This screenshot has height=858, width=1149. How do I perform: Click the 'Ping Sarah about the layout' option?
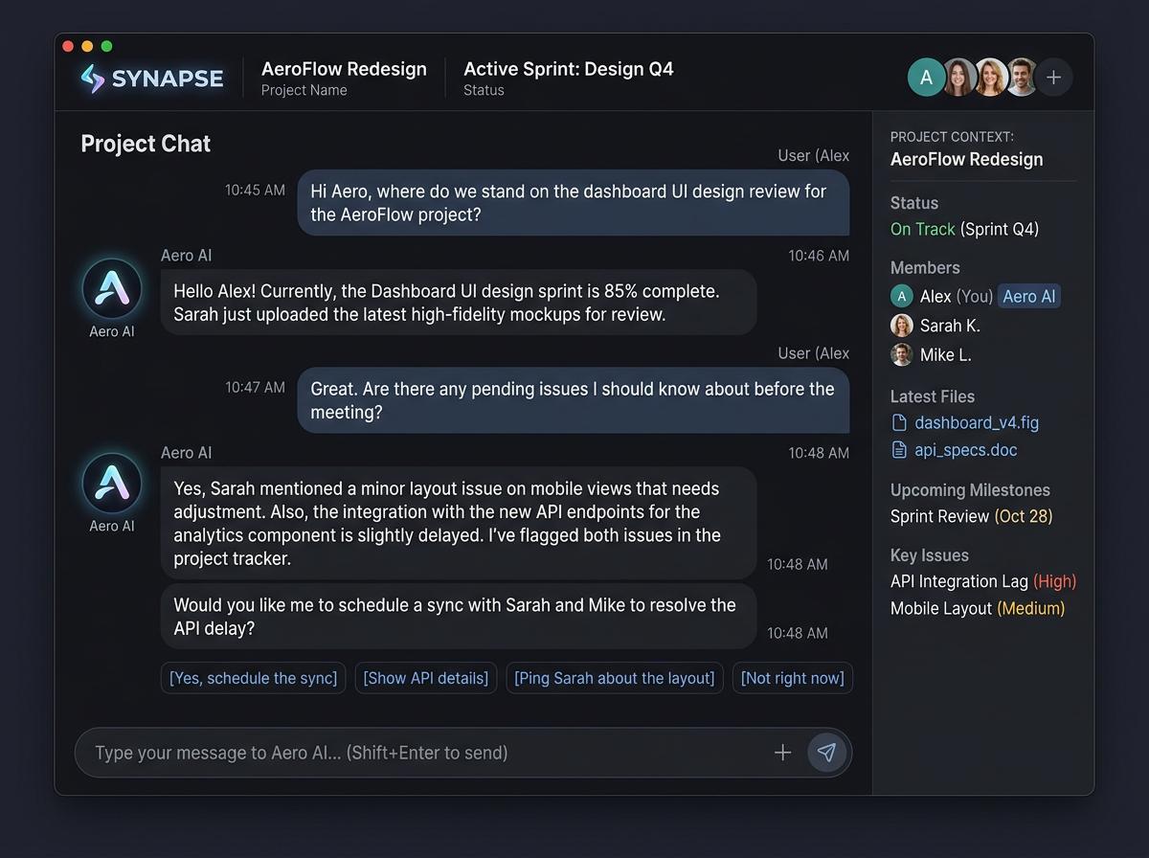(x=614, y=677)
